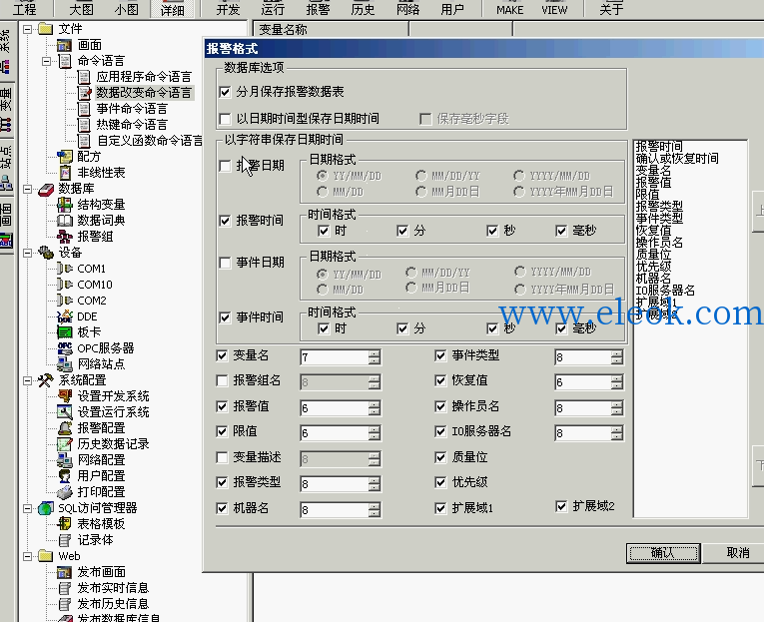Toggle the 报警时间 checkbox

225,221
